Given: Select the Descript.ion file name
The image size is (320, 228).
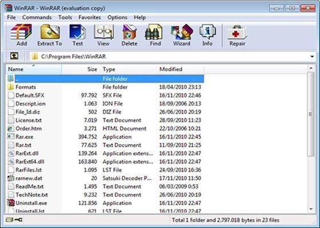Looking at the screenshot, I should coord(31,104).
